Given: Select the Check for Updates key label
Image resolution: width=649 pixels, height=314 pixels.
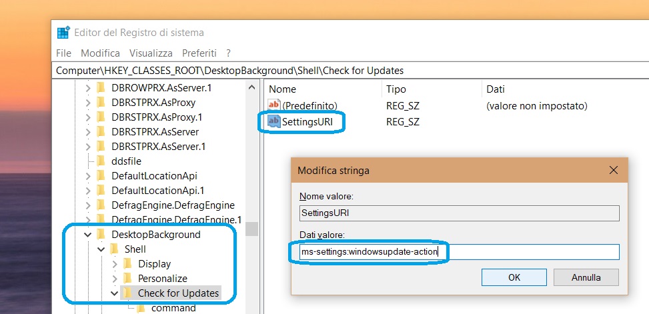Looking at the screenshot, I should tap(178, 293).
